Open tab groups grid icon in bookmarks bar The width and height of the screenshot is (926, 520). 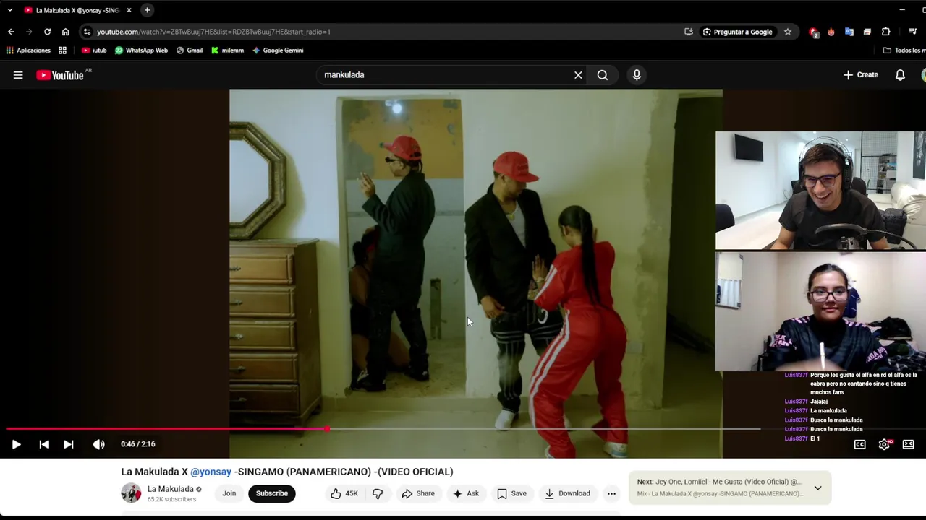coord(62,51)
